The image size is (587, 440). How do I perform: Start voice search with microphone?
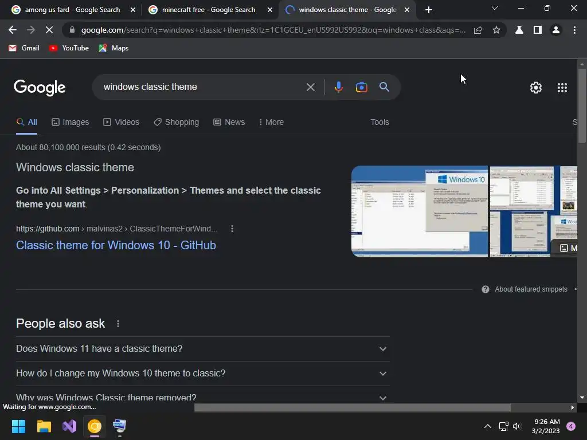[338, 87]
